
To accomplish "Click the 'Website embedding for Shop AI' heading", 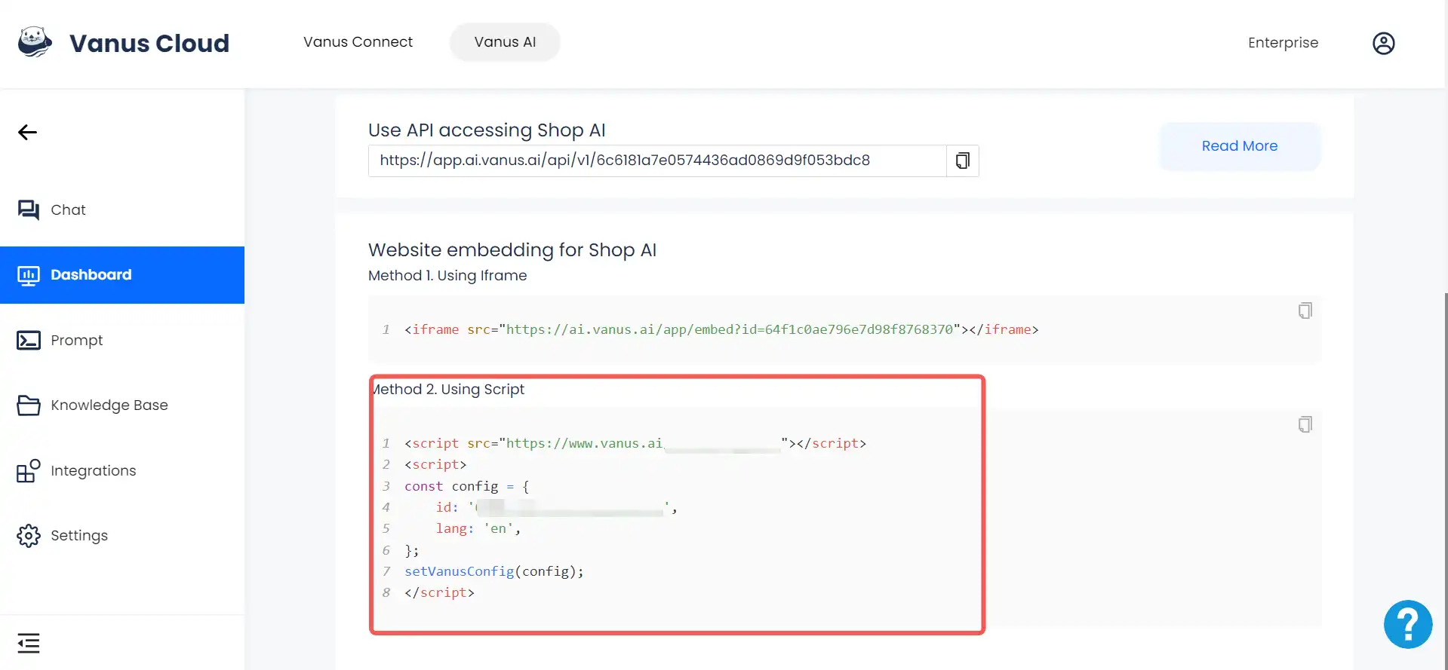I will click(x=512, y=250).
